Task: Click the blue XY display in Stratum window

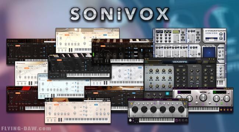Action: (209, 52)
